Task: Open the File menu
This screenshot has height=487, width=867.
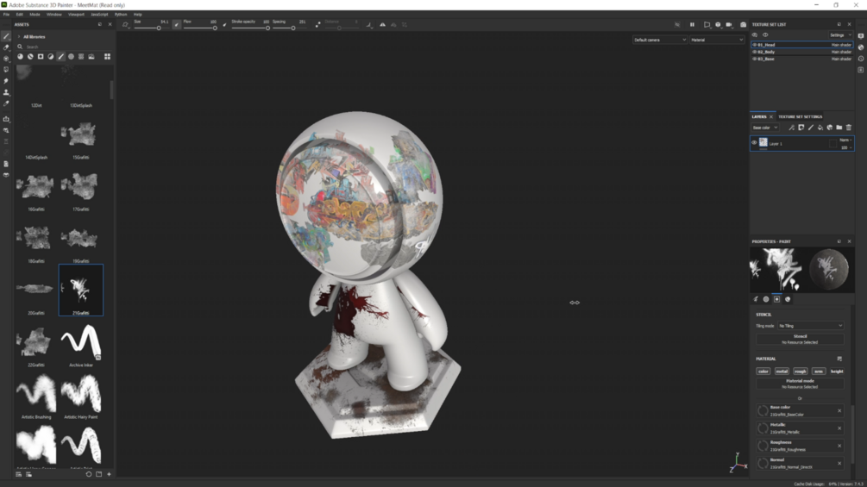Action: pos(7,15)
